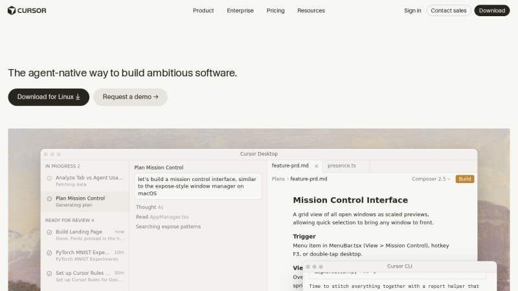Image resolution: width=518 pixels, height=291 pixels.
Task: Click checkmark icon beside Build Landing Page
Action: tap(49, 232)
